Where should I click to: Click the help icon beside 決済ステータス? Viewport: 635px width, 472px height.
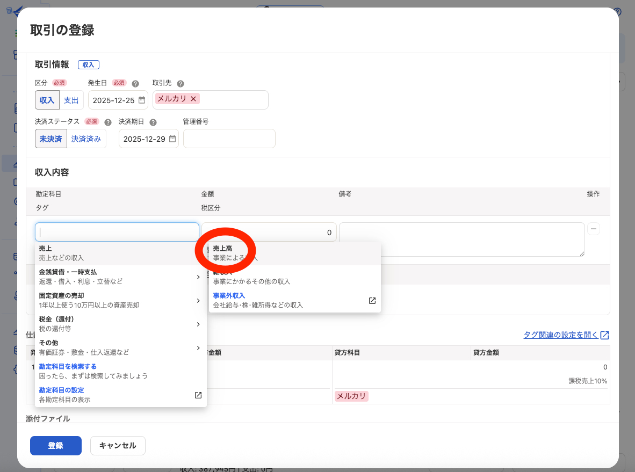coord(108,122)
